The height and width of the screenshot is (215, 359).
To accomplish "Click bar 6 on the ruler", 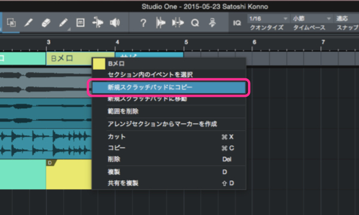I will pos(254,42).
